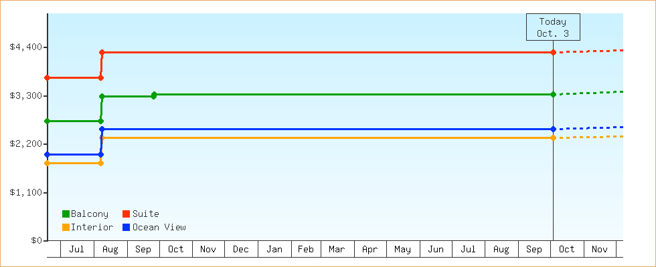Click the Suite line's starting point at left axis
This screenshot has width=656, height=267.
click(48, 77)
